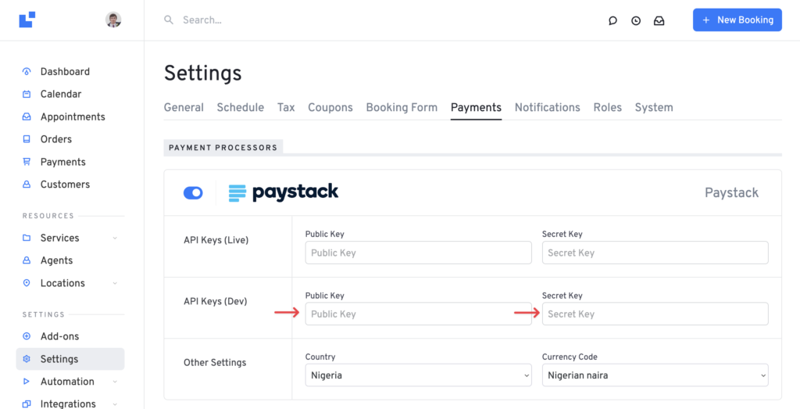Click the Dev Public Key field

(x=419, y=314)
